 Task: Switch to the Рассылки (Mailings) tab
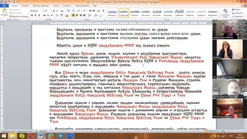(67, 6)
